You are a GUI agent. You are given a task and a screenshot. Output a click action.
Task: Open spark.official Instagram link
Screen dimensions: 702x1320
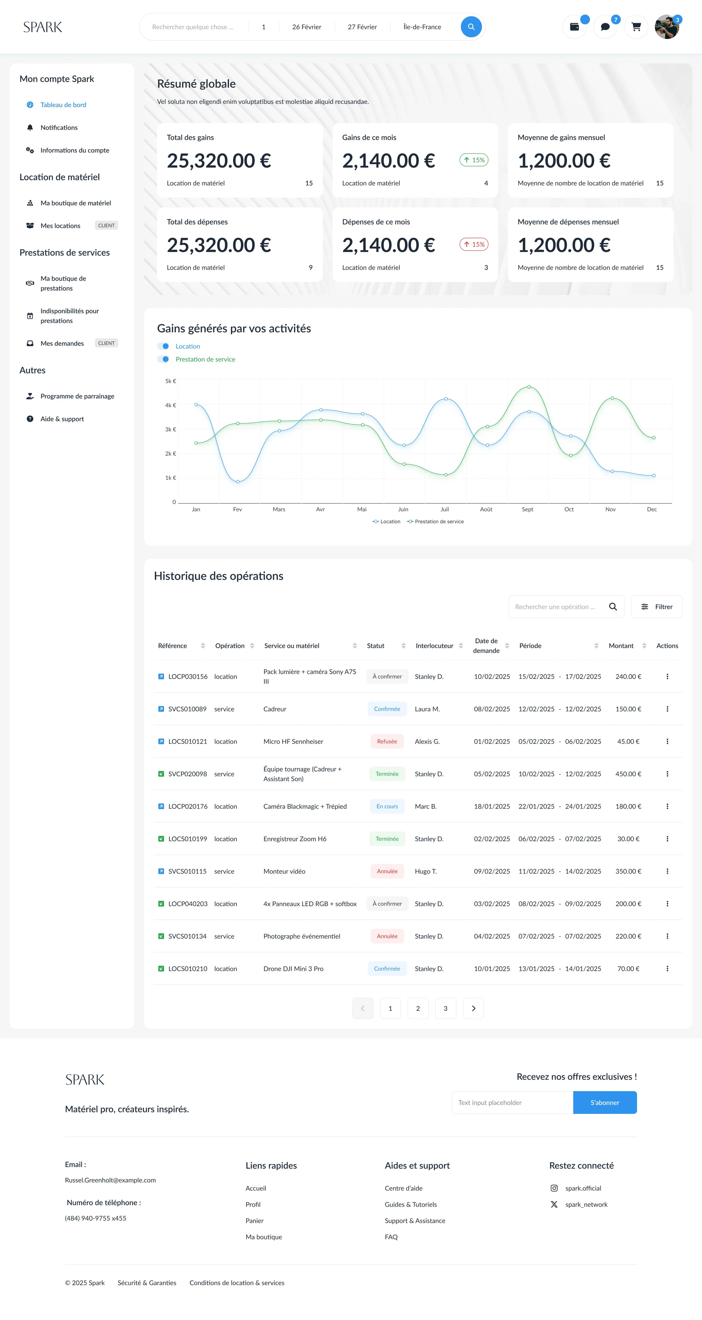point(576,1188)
